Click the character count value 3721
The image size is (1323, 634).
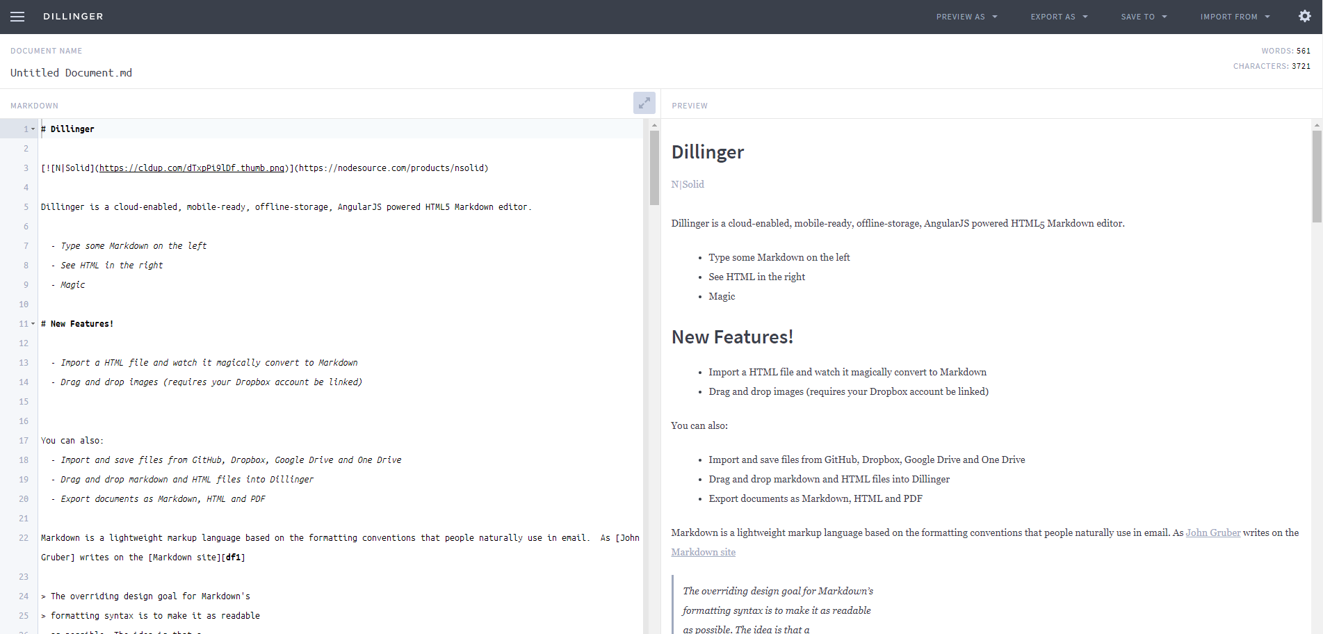[1301, 66]
